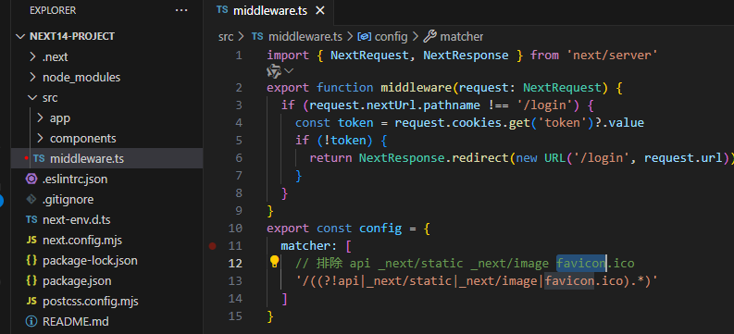Show code actions via the lightbulb icon
Viewport: 734px width, 334px height.
click(x=274, y=262)
